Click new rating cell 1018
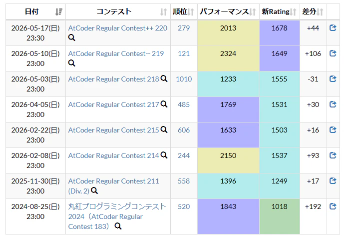 (280, 216)
